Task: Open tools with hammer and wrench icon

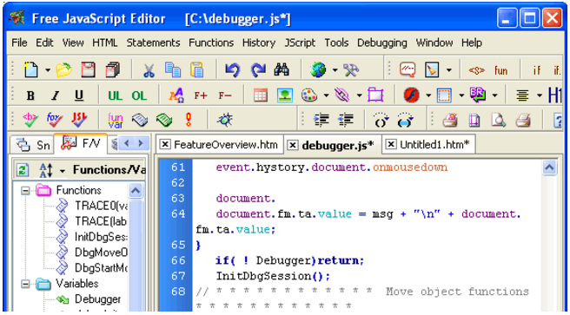Action: point(351,69)
